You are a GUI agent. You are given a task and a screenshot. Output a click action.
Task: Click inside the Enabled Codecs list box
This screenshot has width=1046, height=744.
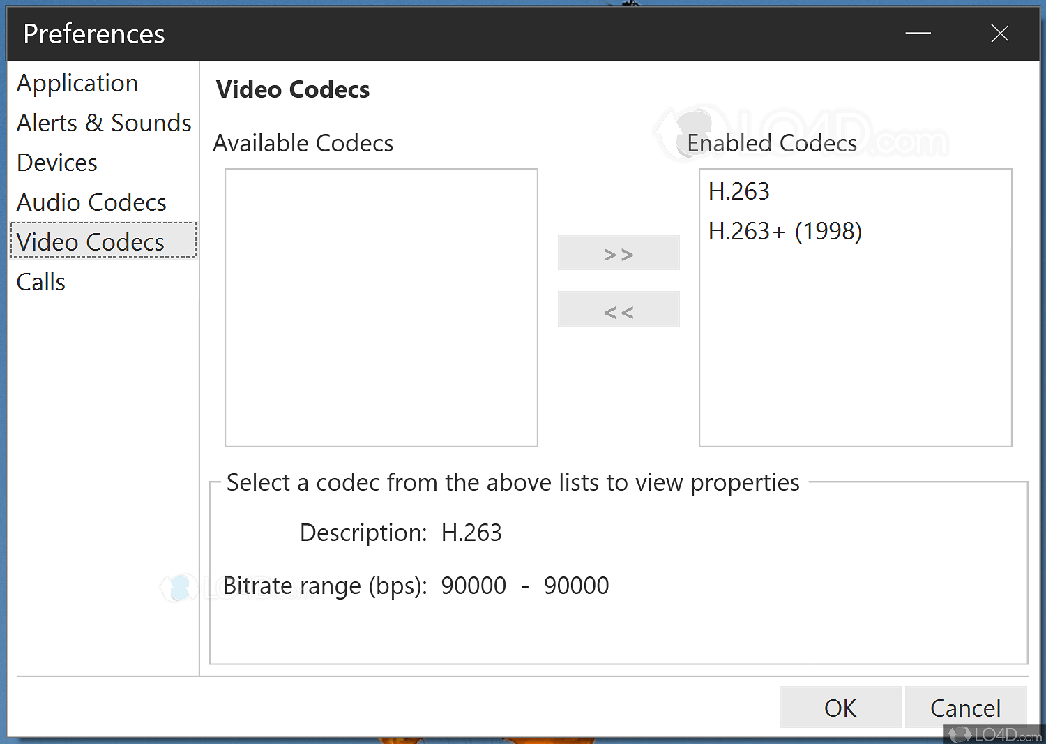pos(855,349)
